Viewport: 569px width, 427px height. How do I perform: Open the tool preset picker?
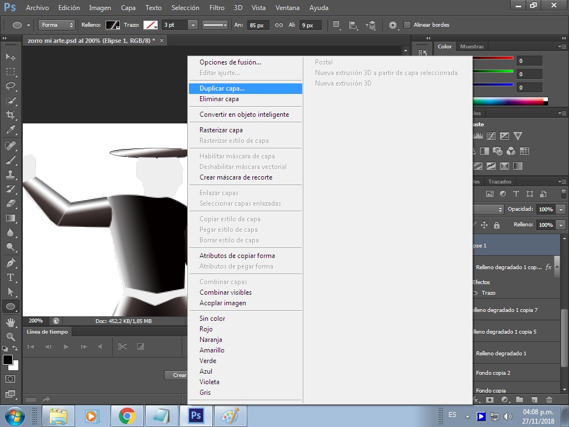pos(21,24)
